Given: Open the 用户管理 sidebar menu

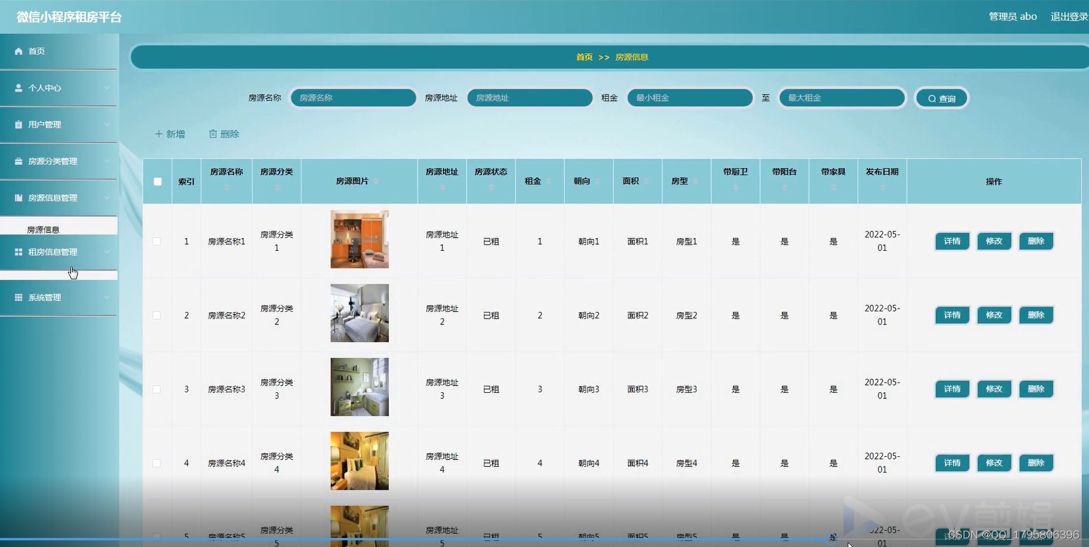Looking at the screenshot, I should point(59,125).
